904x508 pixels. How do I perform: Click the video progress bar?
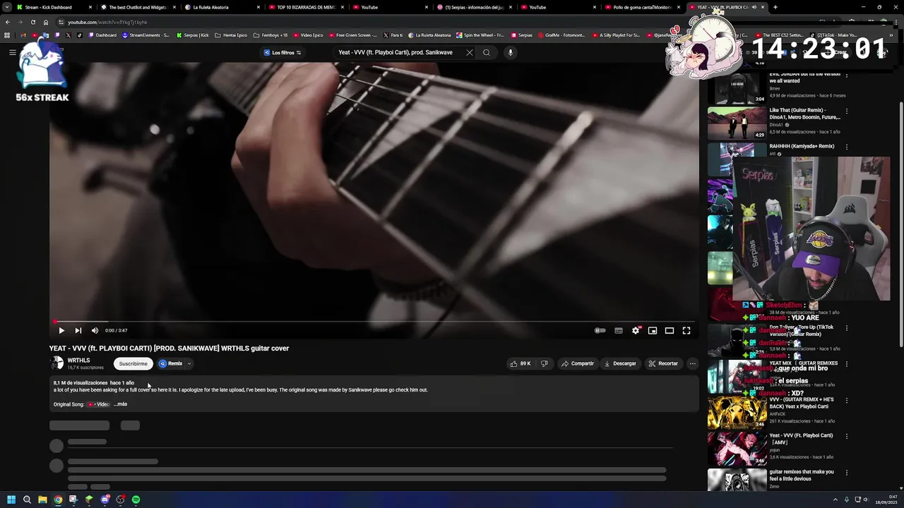coord(374,322)
